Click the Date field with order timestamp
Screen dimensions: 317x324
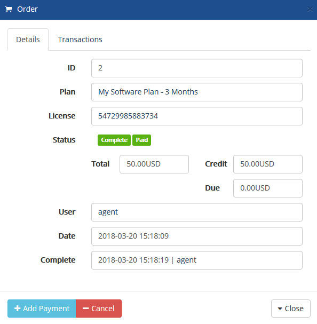coord(197,236)
